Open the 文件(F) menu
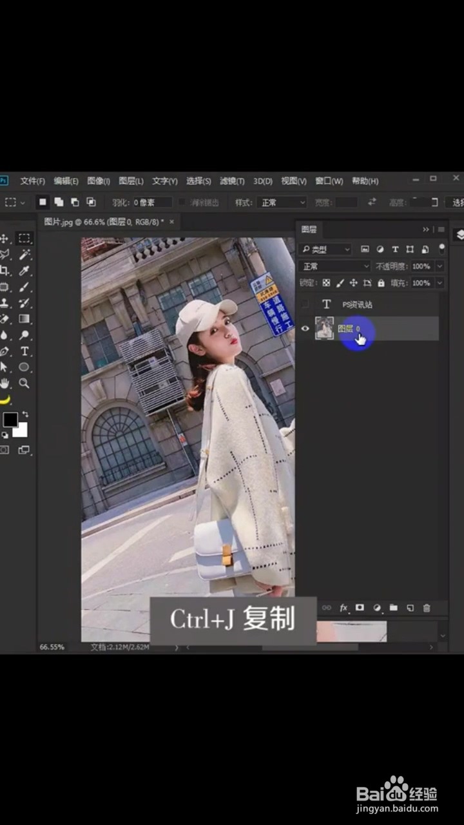The image size is (464, 825). click(x=32, y=181)
